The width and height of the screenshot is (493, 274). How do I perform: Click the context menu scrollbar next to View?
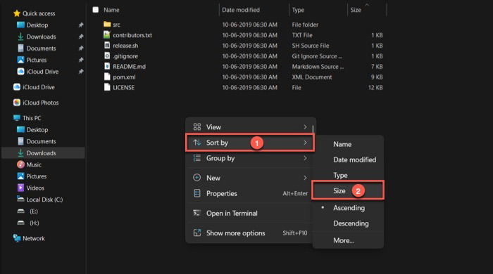(x=313, y=129)
